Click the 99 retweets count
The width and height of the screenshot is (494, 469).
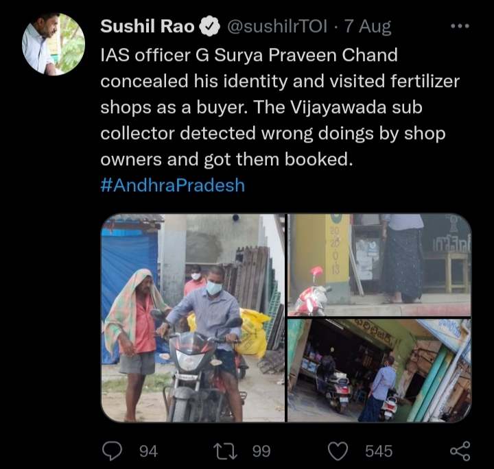pyautogui.click(x=261, y=451)
